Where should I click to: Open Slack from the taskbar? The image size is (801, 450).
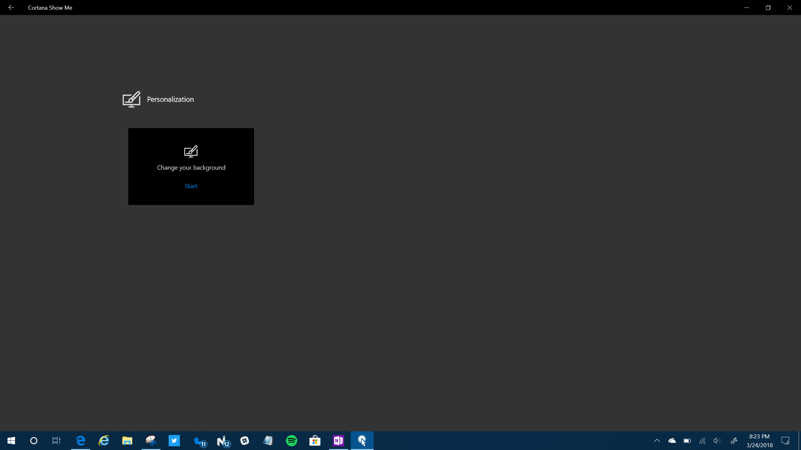245,441
